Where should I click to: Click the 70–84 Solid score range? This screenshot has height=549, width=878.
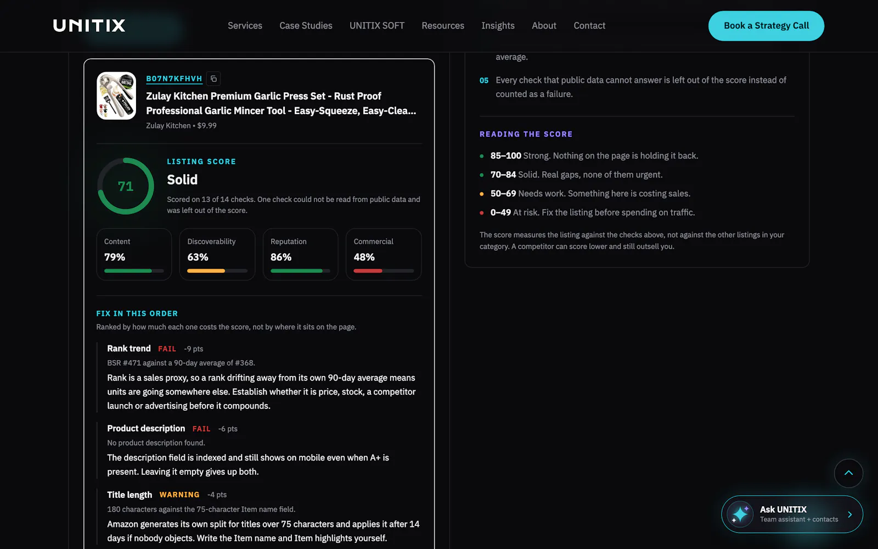[x=577, y=175]
